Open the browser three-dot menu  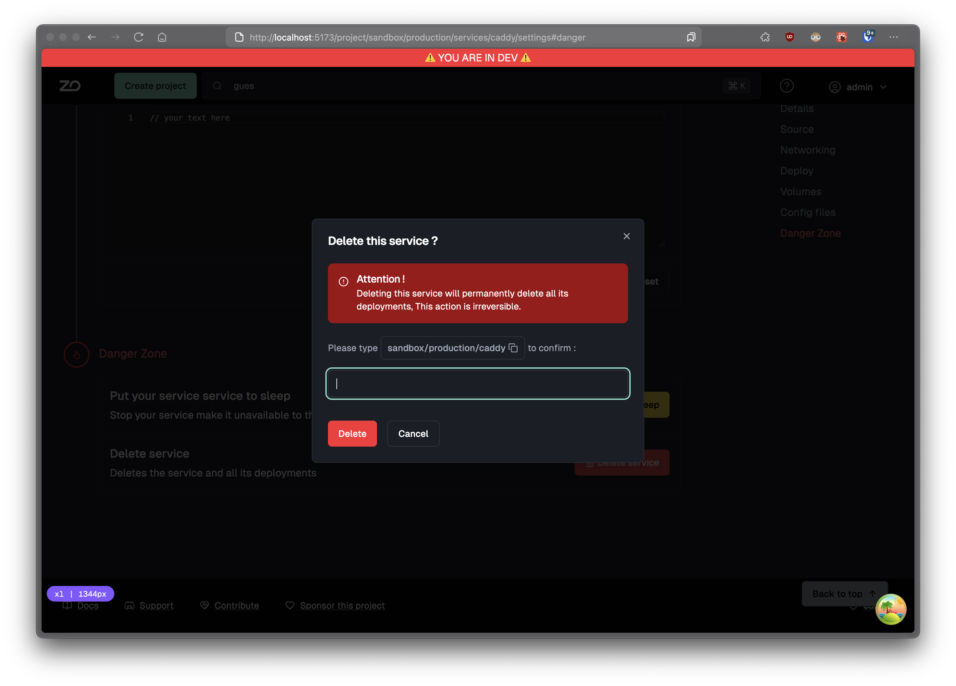tap(894, 37)
